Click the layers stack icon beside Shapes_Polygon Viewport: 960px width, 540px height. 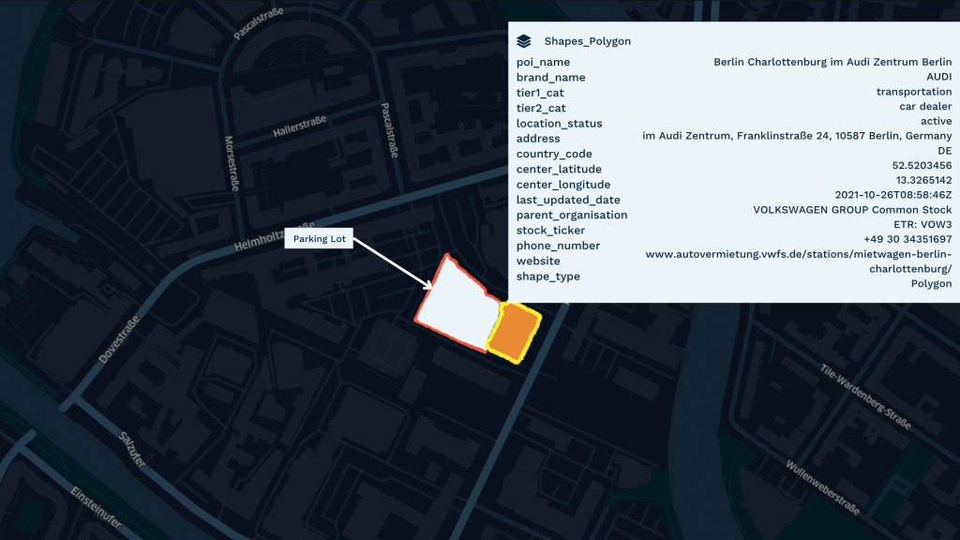click(523, 41)
